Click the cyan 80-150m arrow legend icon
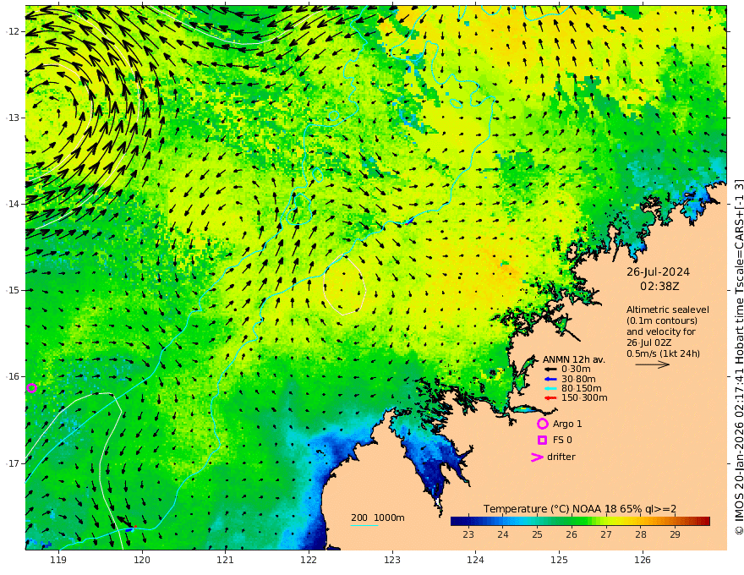The width and height of the screenshot is (744, 575). tap(550, 389)
